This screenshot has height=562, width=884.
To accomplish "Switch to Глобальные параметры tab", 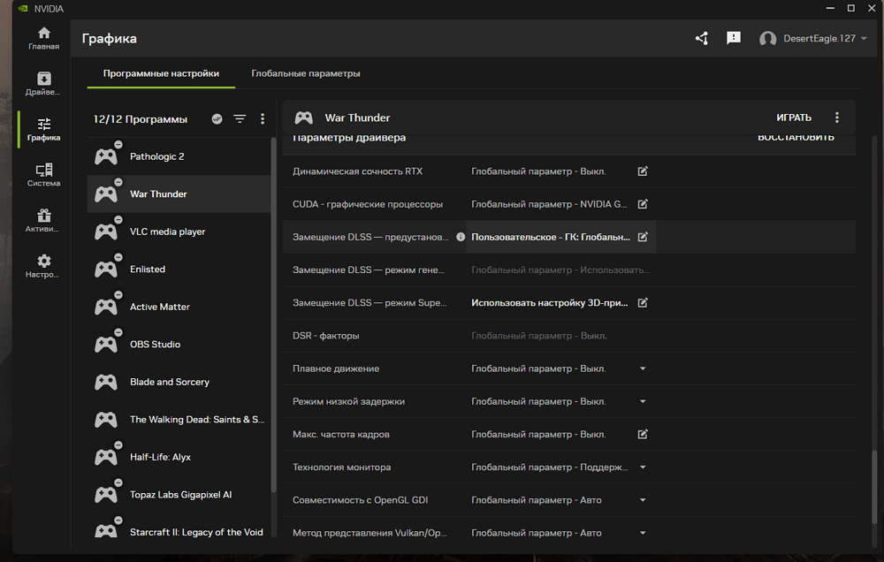I will tap(306, 73).
